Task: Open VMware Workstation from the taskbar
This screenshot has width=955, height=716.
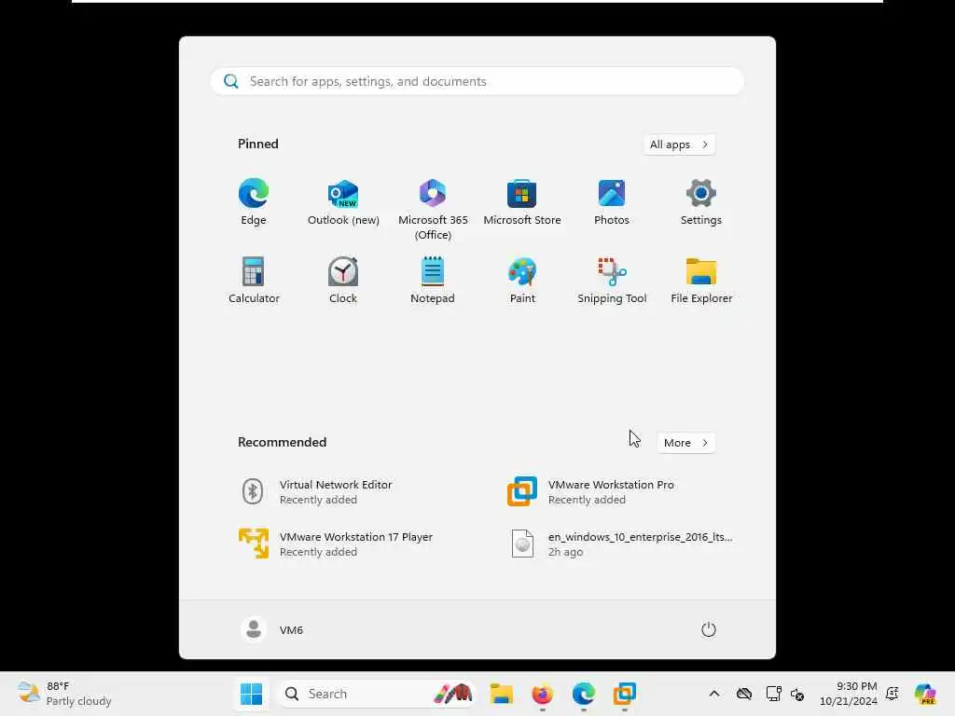Action: tap(624, 694)
